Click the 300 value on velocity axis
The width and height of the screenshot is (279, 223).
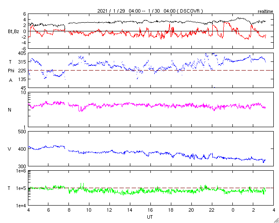coord(23,166)
